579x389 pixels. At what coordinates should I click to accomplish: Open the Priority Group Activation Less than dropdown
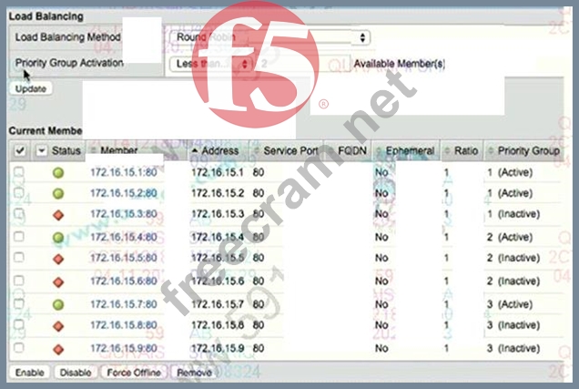pyautogui.click(x=211, y=64)
